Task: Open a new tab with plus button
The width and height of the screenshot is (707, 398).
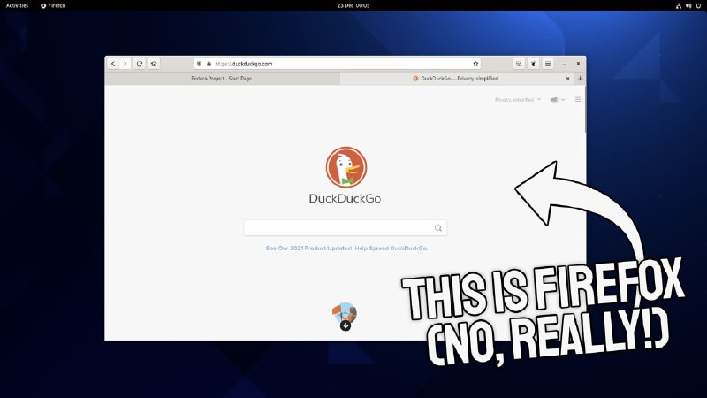Action: click(x=580, y=79)
